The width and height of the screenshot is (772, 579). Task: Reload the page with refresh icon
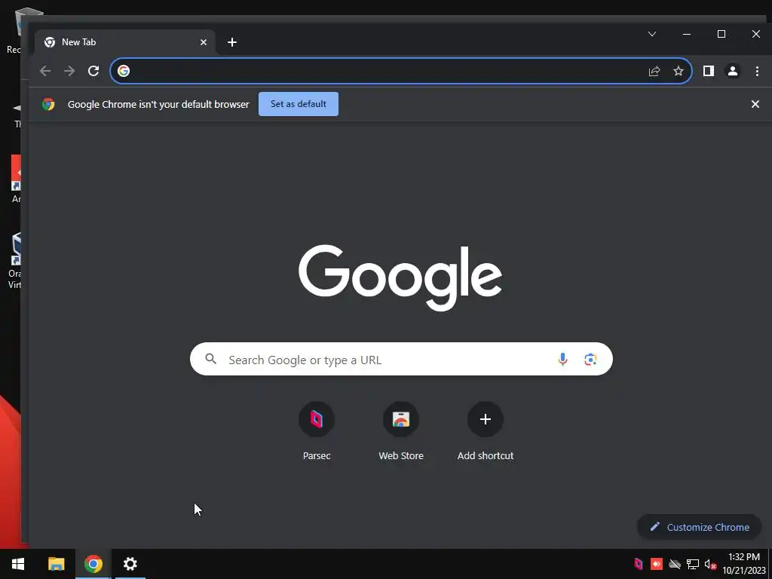tap(93, 71)
